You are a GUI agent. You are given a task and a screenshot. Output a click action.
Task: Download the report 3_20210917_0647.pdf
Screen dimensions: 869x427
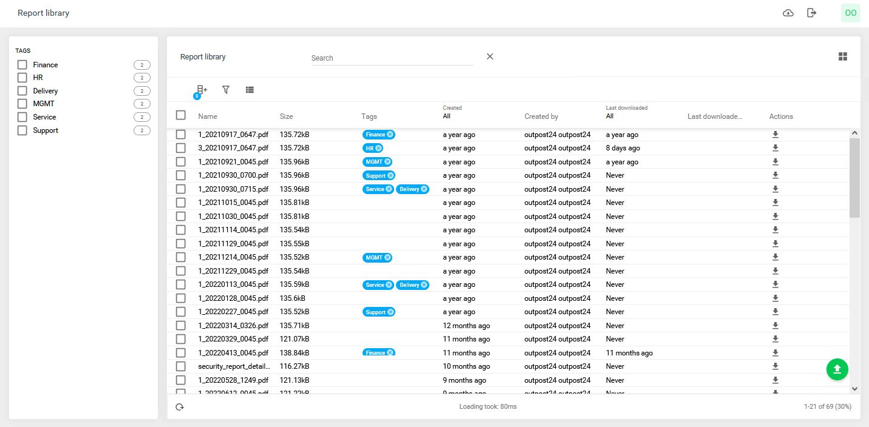(775, 147)
